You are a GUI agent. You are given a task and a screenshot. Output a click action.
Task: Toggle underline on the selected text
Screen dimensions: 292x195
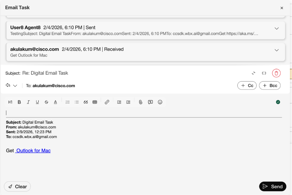tap(37, 102)
